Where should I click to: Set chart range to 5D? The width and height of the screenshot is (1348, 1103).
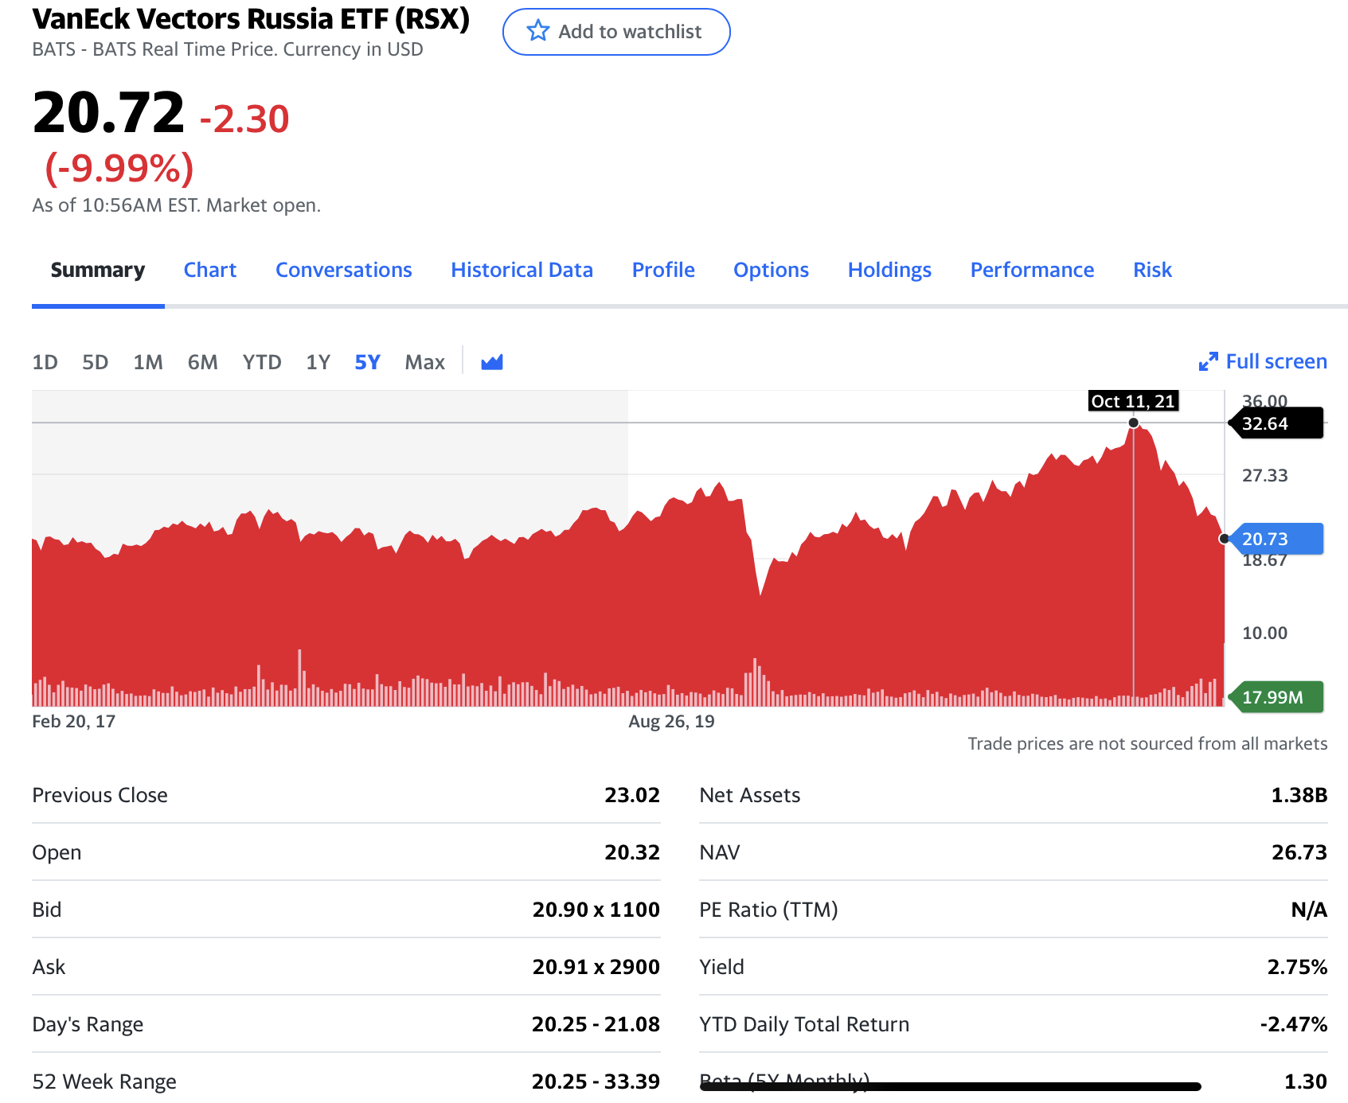click(96, 362)
